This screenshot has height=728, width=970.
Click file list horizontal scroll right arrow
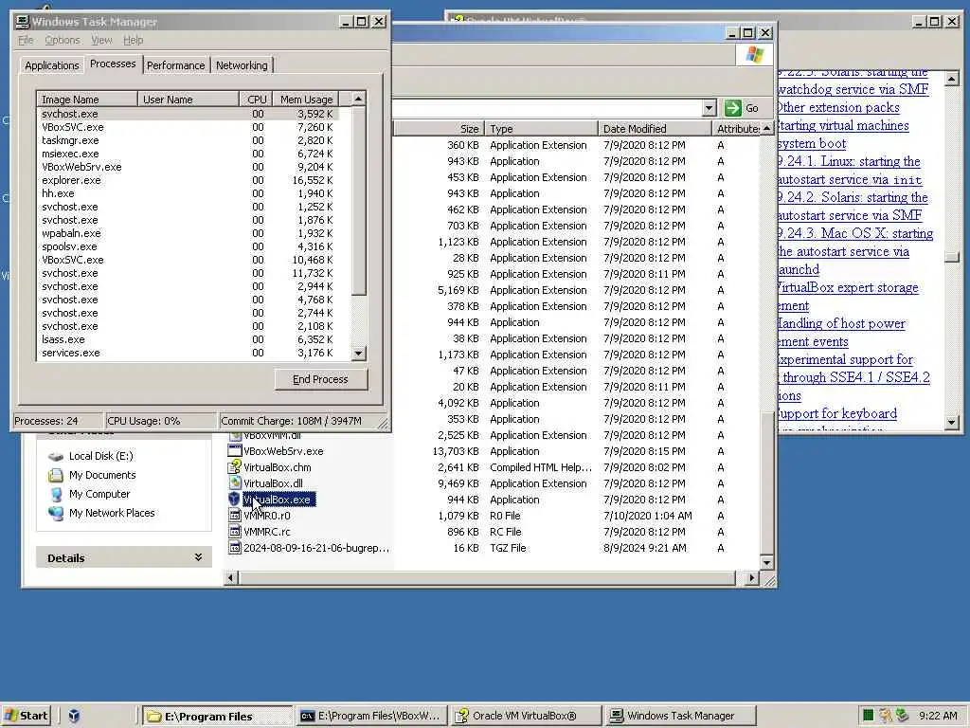pyautogui.click(x=751, y=577)
